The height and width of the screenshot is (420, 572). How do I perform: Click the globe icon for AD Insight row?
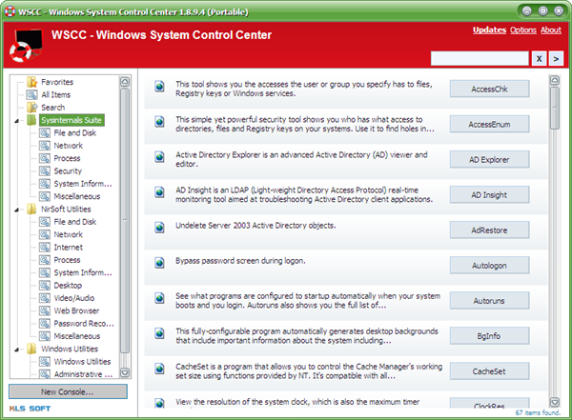[160, 192]
